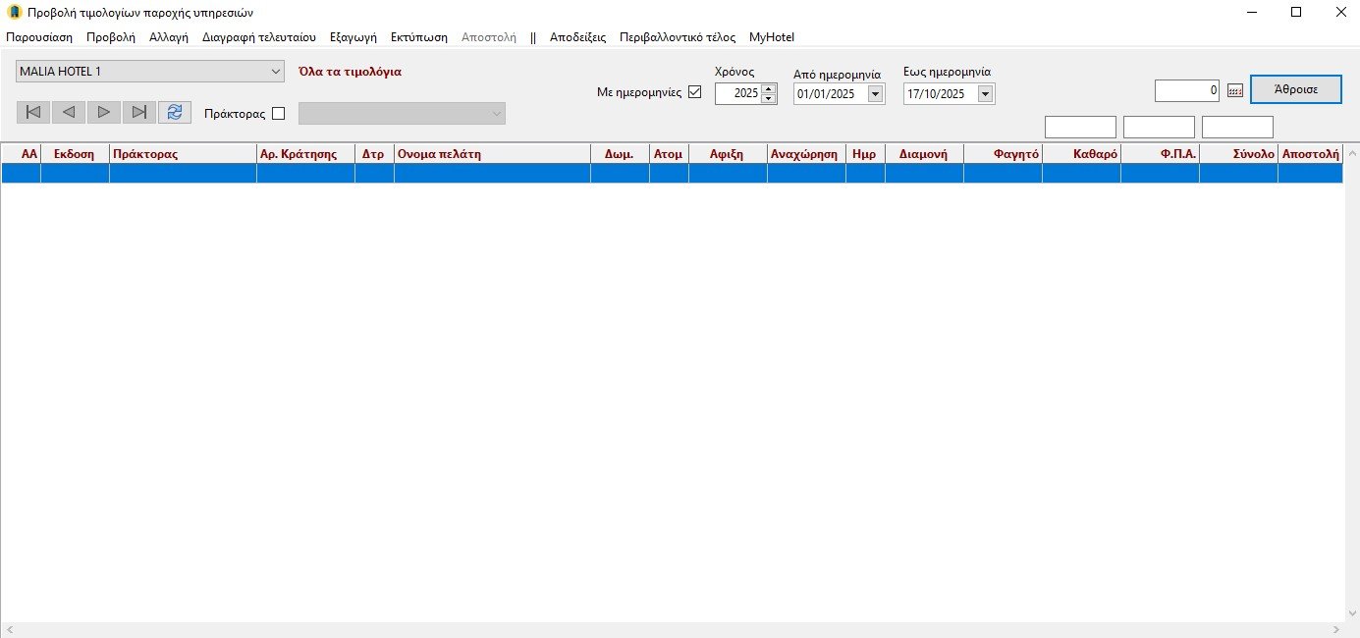
Task: Open the MyHotel menu item
Action: [x=771, y=37]
